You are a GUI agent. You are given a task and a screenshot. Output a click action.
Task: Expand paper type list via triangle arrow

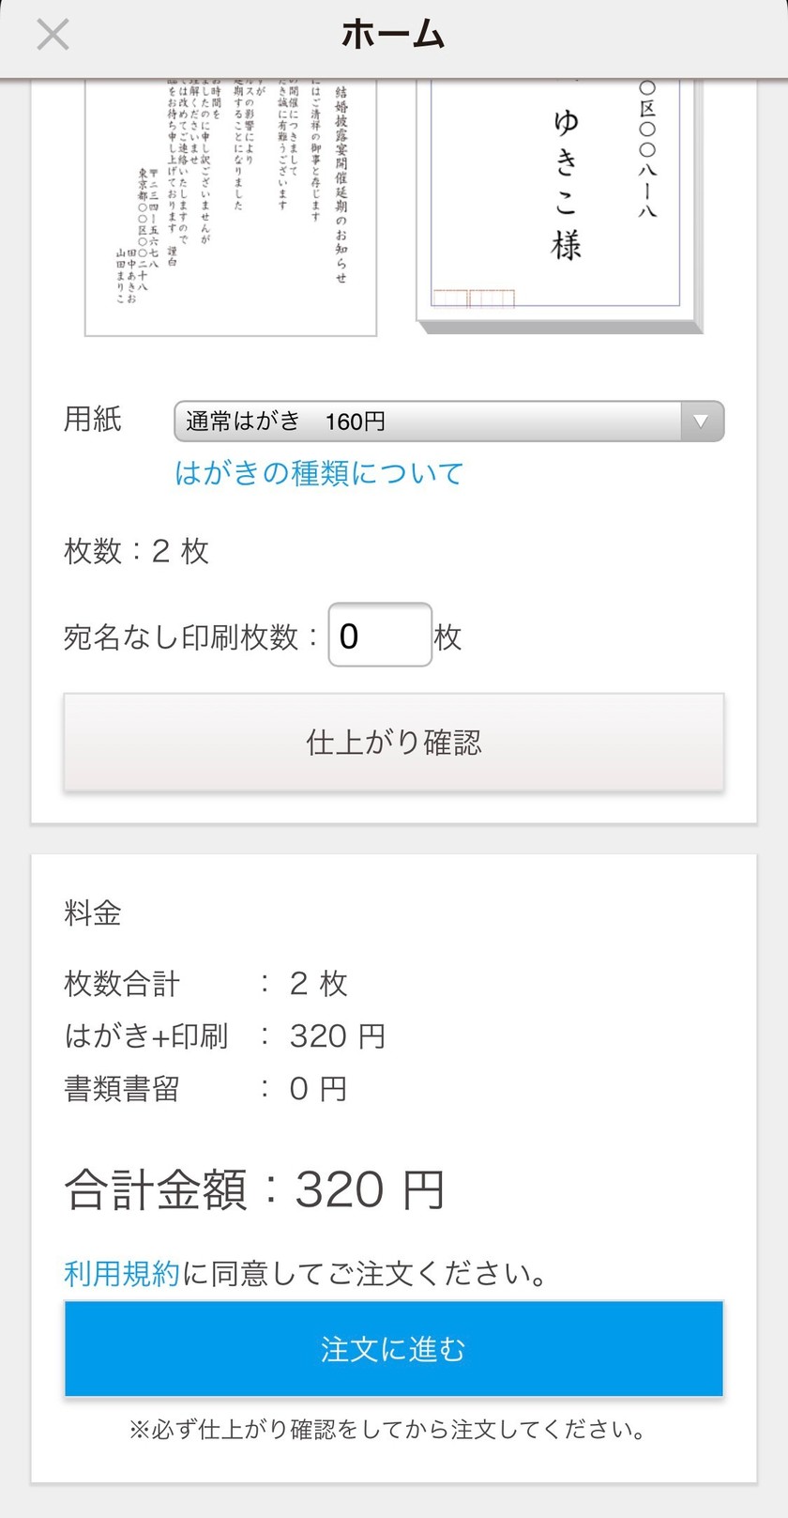pos(701,422)
